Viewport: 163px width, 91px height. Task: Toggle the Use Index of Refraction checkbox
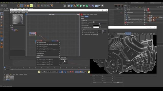[x=94, y=22]
